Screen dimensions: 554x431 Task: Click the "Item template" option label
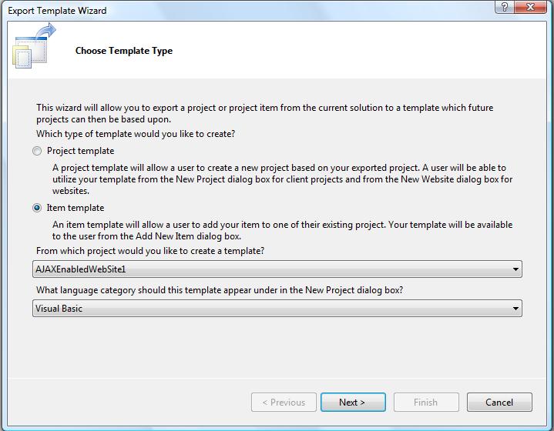(75, 208)
